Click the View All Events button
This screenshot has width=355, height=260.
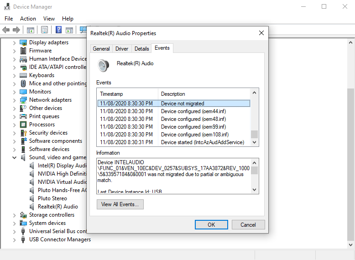click(120, 204)
